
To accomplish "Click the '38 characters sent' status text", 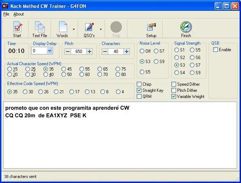I will tap(20, 177).
